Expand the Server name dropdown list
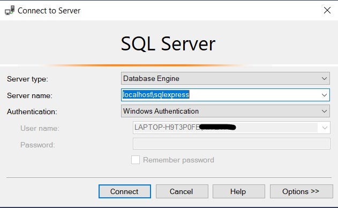The image size is (338, 208). (x=324, y=95)
